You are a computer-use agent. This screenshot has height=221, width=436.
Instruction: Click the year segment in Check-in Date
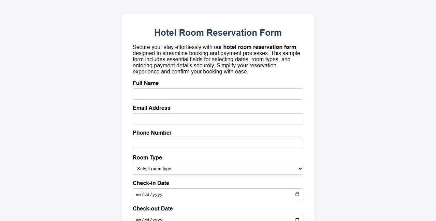(x=157, y=194)
